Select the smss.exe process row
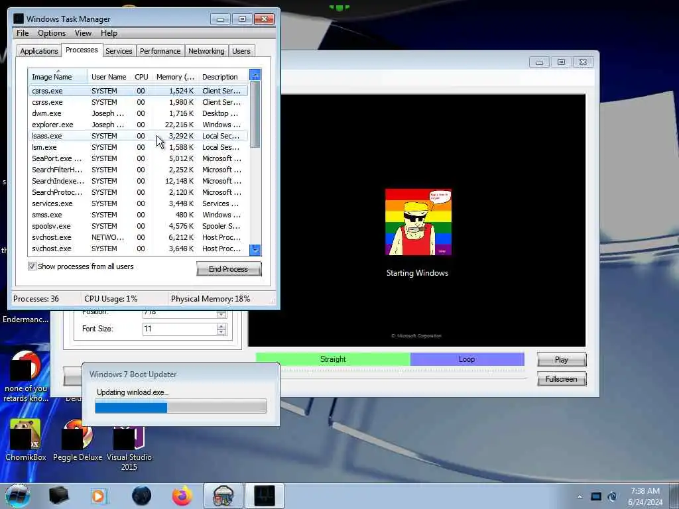The image size is (679, 509). pos(138,215)
